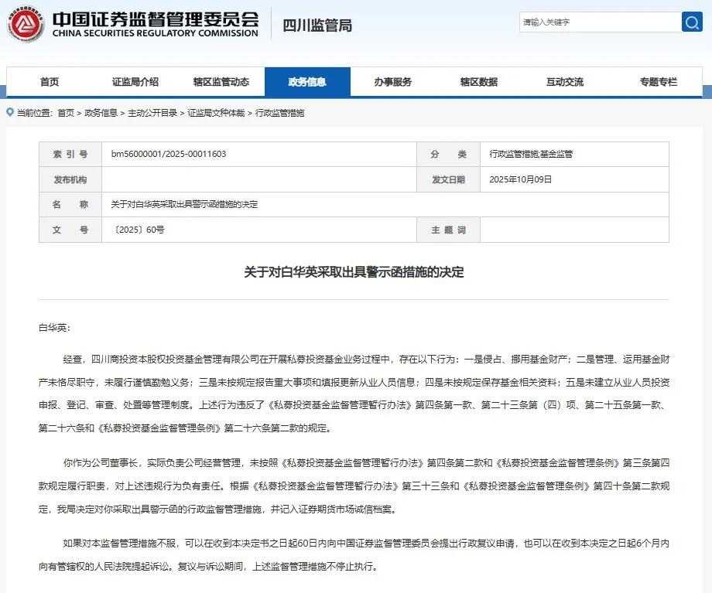Image resolution: width=712 pixels, height=593 pixels.
Task: Click the blue search magnifier icon
Action: click(692, 22)
